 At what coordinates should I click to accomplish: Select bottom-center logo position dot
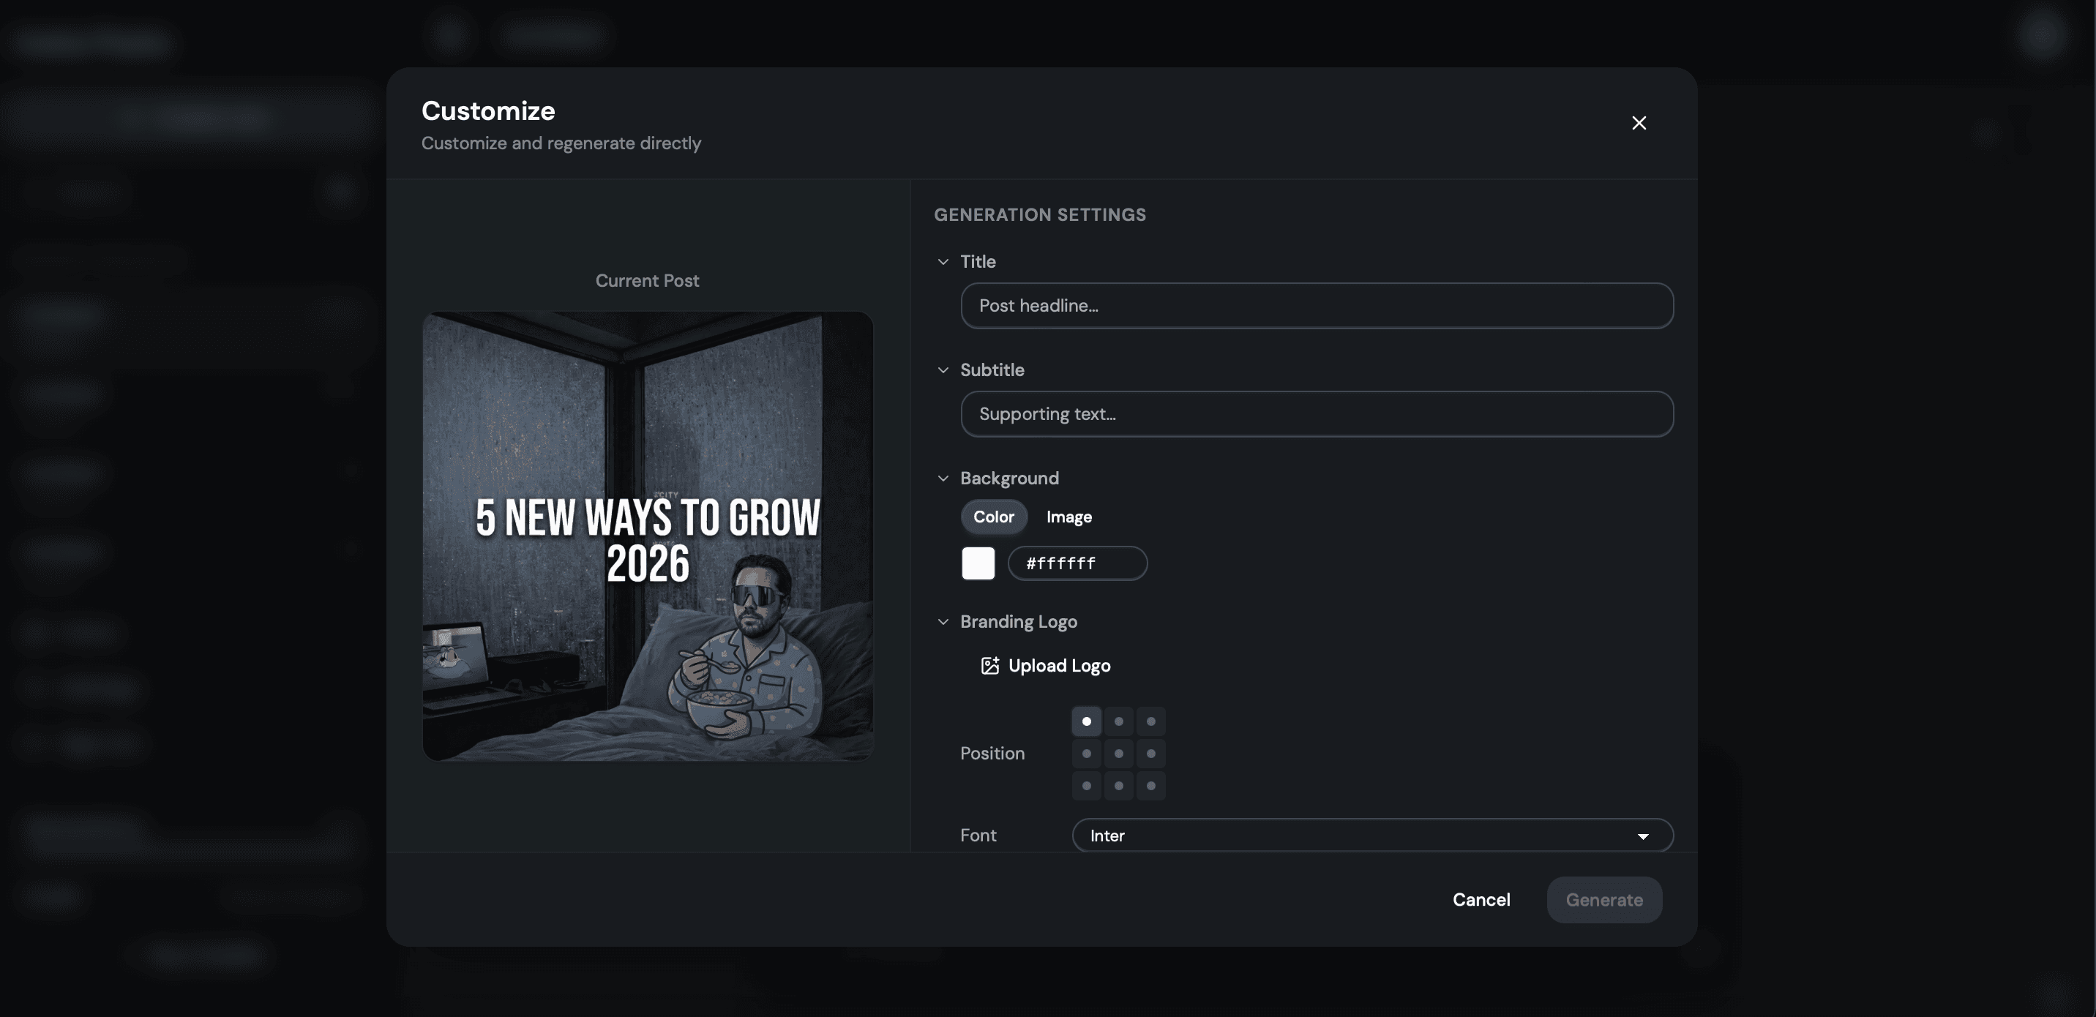point(1119,786)
